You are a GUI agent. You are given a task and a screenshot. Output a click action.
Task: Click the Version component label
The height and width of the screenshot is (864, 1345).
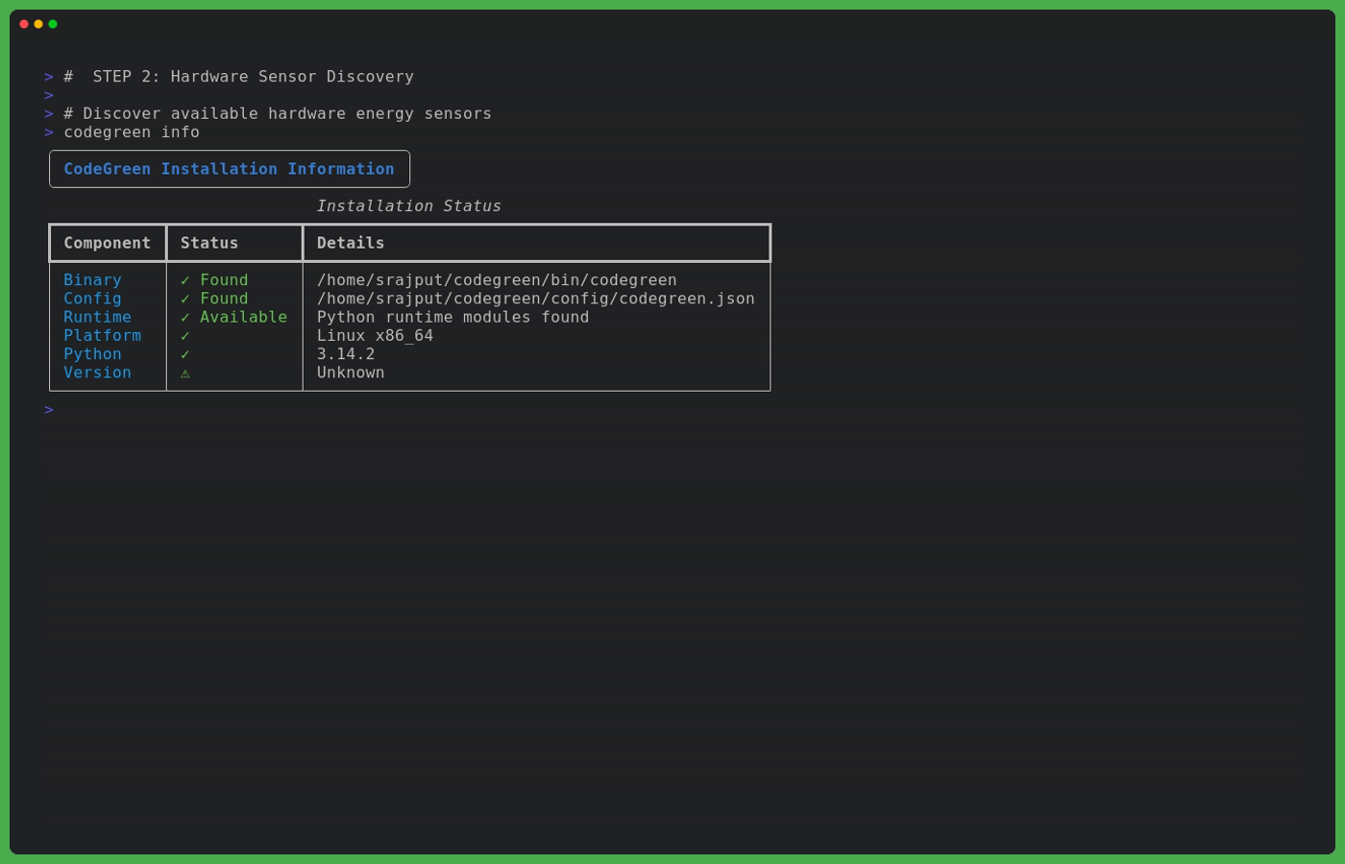97,372
